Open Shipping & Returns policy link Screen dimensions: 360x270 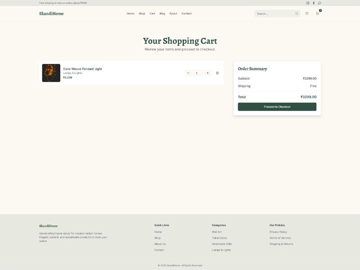tap(281, 244)
